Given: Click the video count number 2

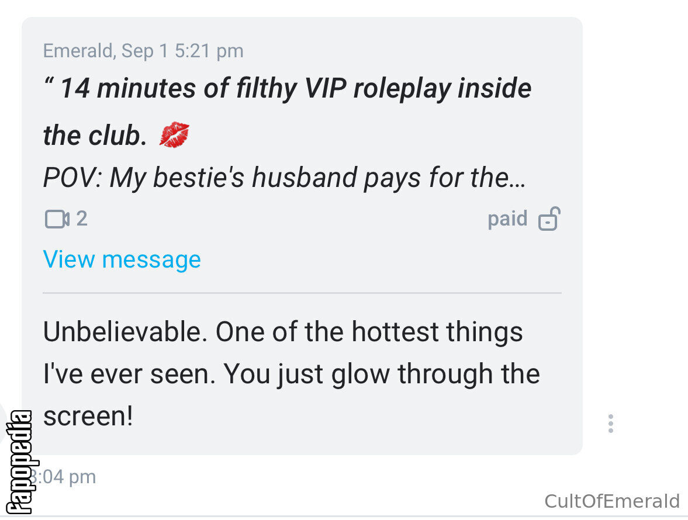Looking at the screenshot, I should click(82, 219).
